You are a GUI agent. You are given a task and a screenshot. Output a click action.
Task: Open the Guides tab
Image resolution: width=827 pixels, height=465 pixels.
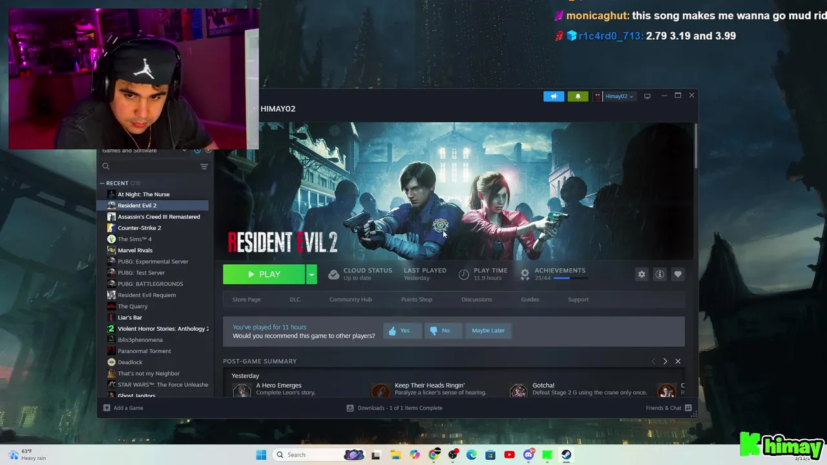(x=530, y=300)
